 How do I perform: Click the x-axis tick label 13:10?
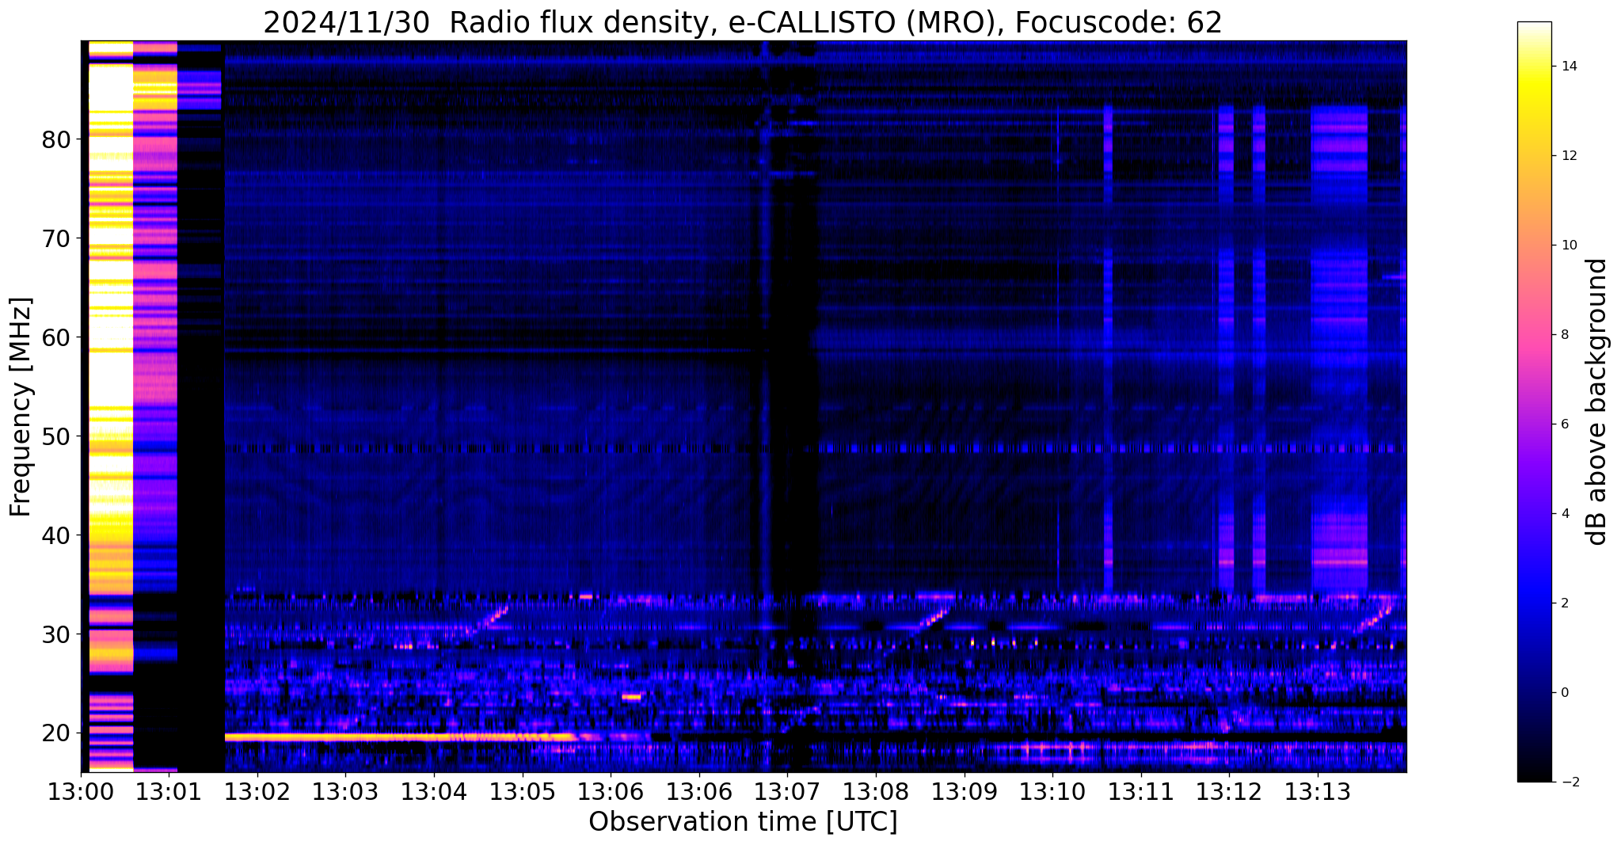tap(1052, 791)
